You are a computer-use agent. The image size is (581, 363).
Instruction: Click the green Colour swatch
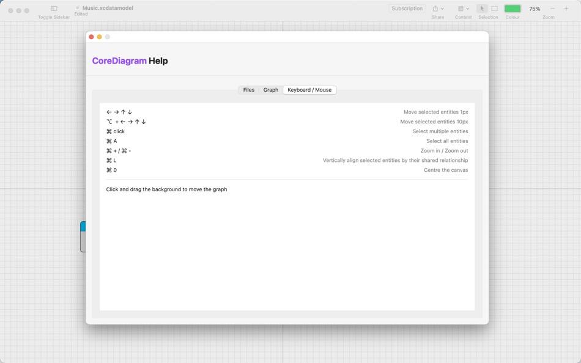(513, 9)
